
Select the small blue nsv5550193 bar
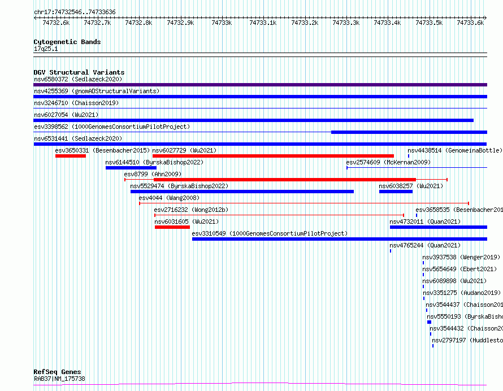click(429, 322)
